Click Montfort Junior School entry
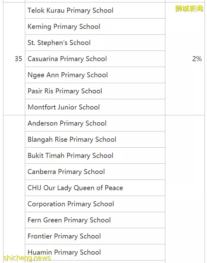This screenshot has width=207, height=263. tap(63, 107)
